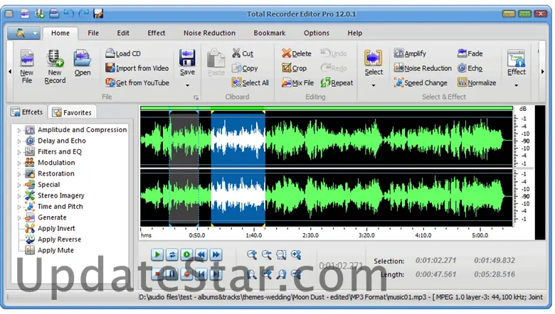Click the 2:30.0 mark on the time ruler
The image size is (555, 314).
(x=310, y=235)
